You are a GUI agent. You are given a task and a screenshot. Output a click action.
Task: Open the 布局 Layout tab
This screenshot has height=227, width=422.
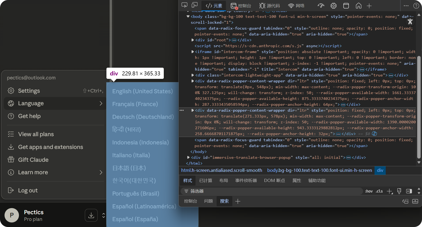click(x=224, y=181)
